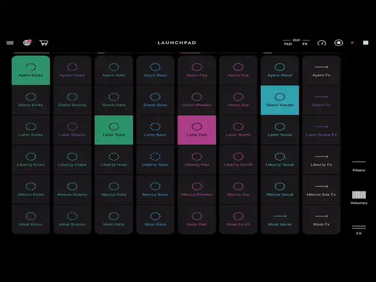This screenshot has width=376, height=282.
Task: Play the Diano Arp pad
Action: click(238, 100)
